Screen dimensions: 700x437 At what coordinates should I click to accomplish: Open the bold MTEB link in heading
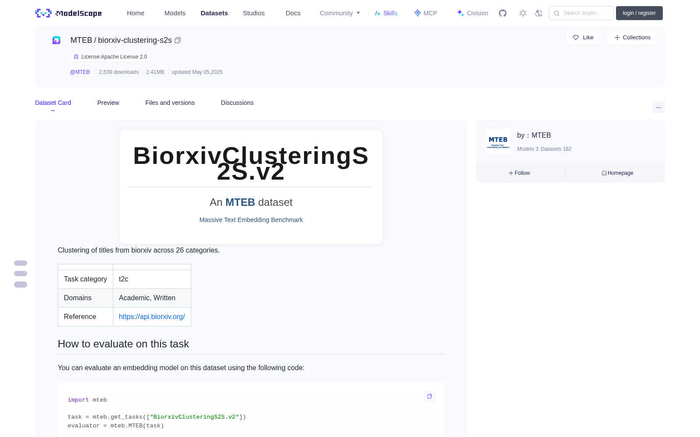coord(240,202)
